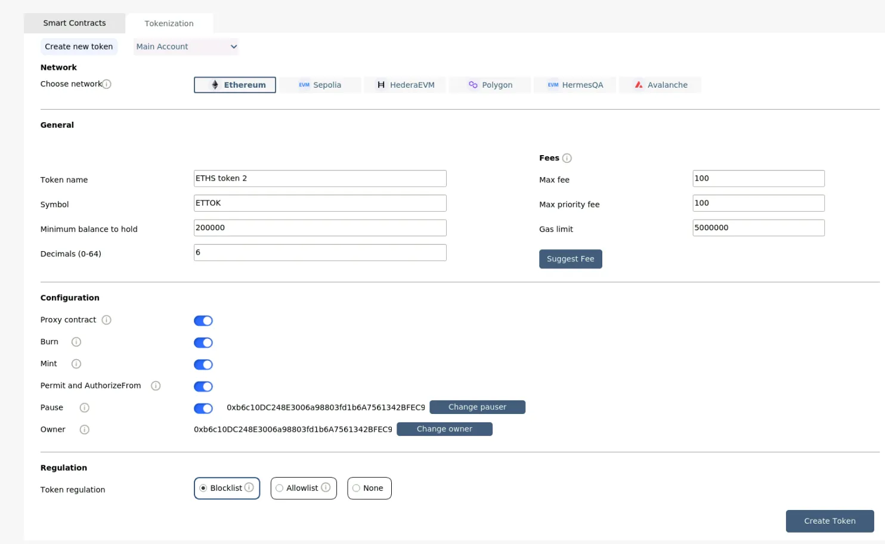This screenshot has height=544, width=885.
Task: Select the Ethereum network
Action: [x=235, y=85]
